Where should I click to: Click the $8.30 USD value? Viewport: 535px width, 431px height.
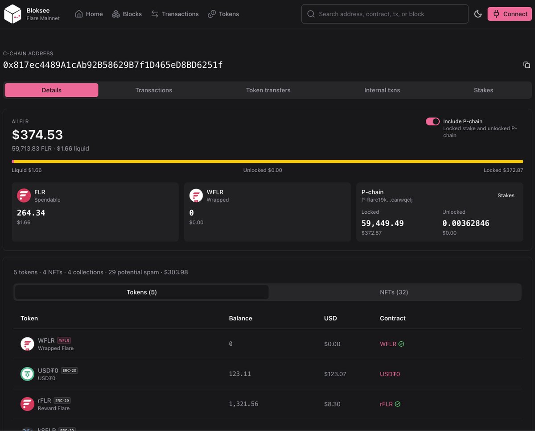point(332,404)
